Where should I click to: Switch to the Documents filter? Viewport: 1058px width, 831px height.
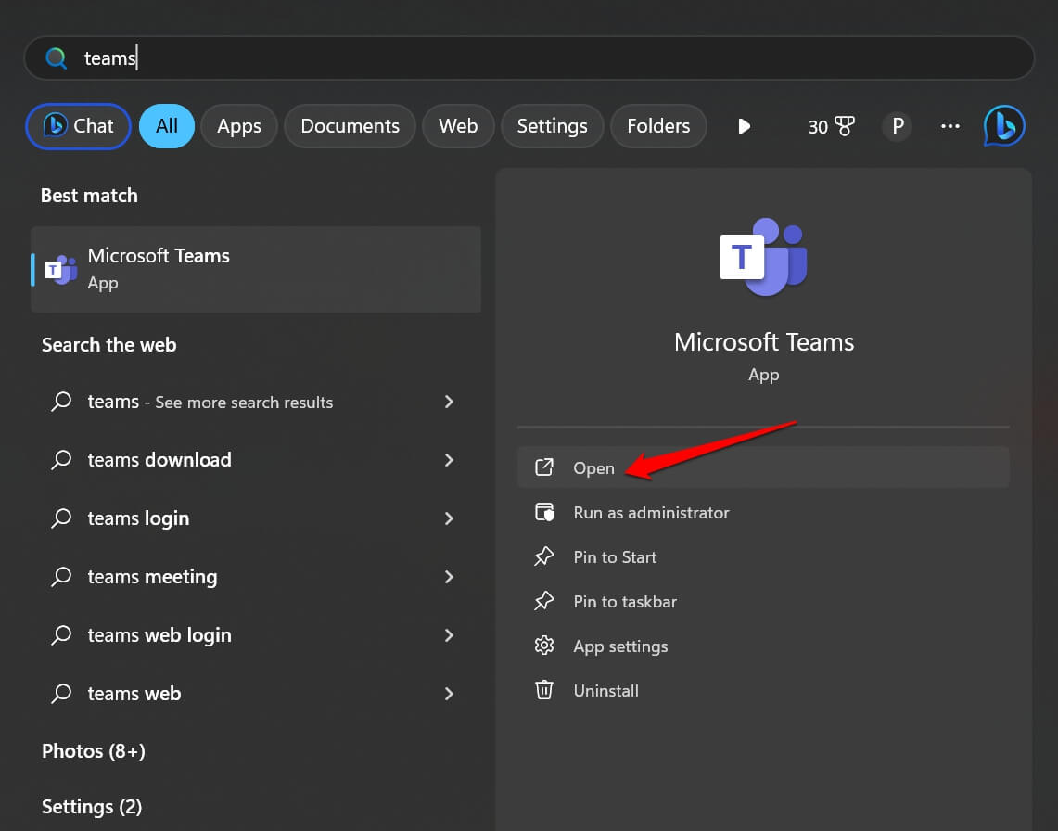[350, 126]
